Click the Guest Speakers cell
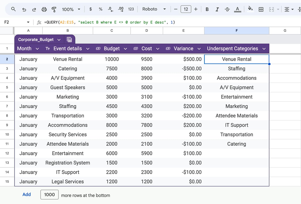 click(x=68, y=87)
